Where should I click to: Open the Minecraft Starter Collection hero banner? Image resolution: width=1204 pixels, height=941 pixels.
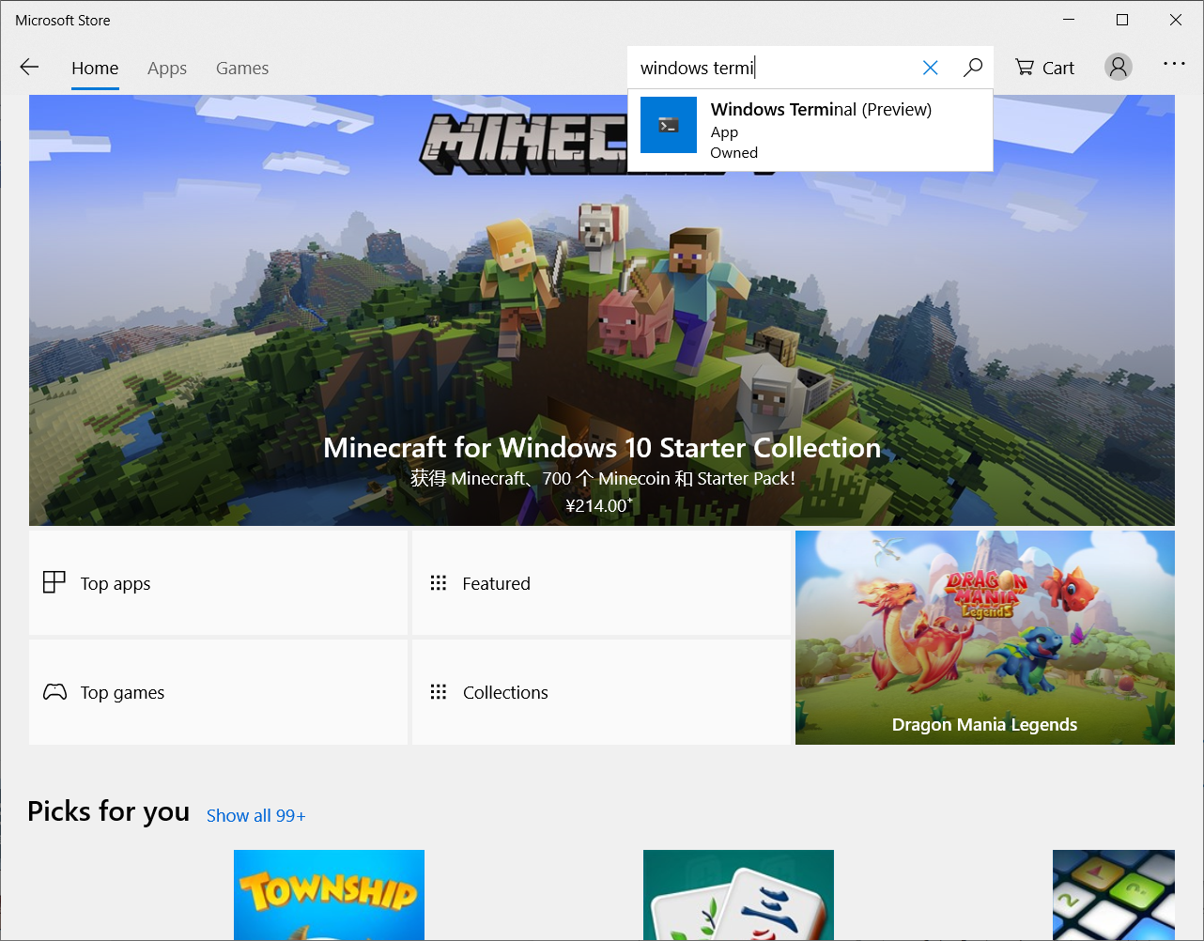point(602,310)
